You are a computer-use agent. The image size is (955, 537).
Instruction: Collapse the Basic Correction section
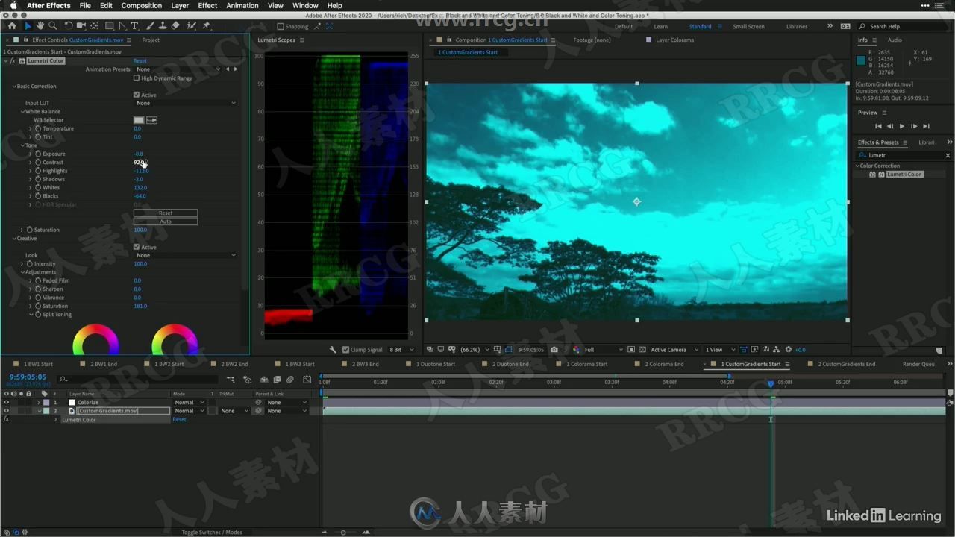(x=14, y=87)
